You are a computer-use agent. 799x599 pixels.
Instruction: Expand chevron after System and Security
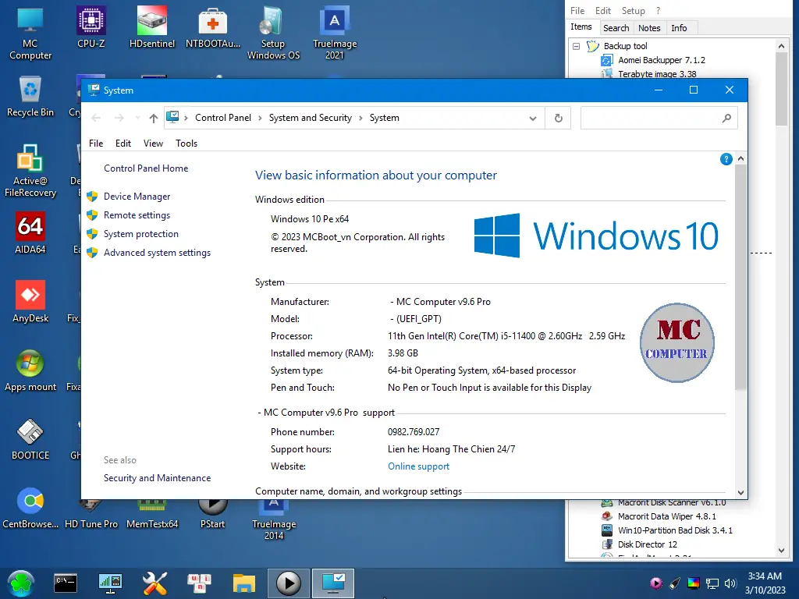point(360,119)
